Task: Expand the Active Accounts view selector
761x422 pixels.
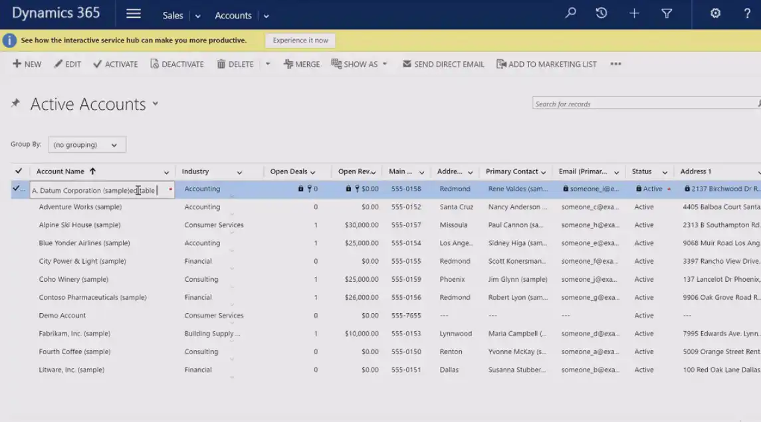Action: pos(154,104)
